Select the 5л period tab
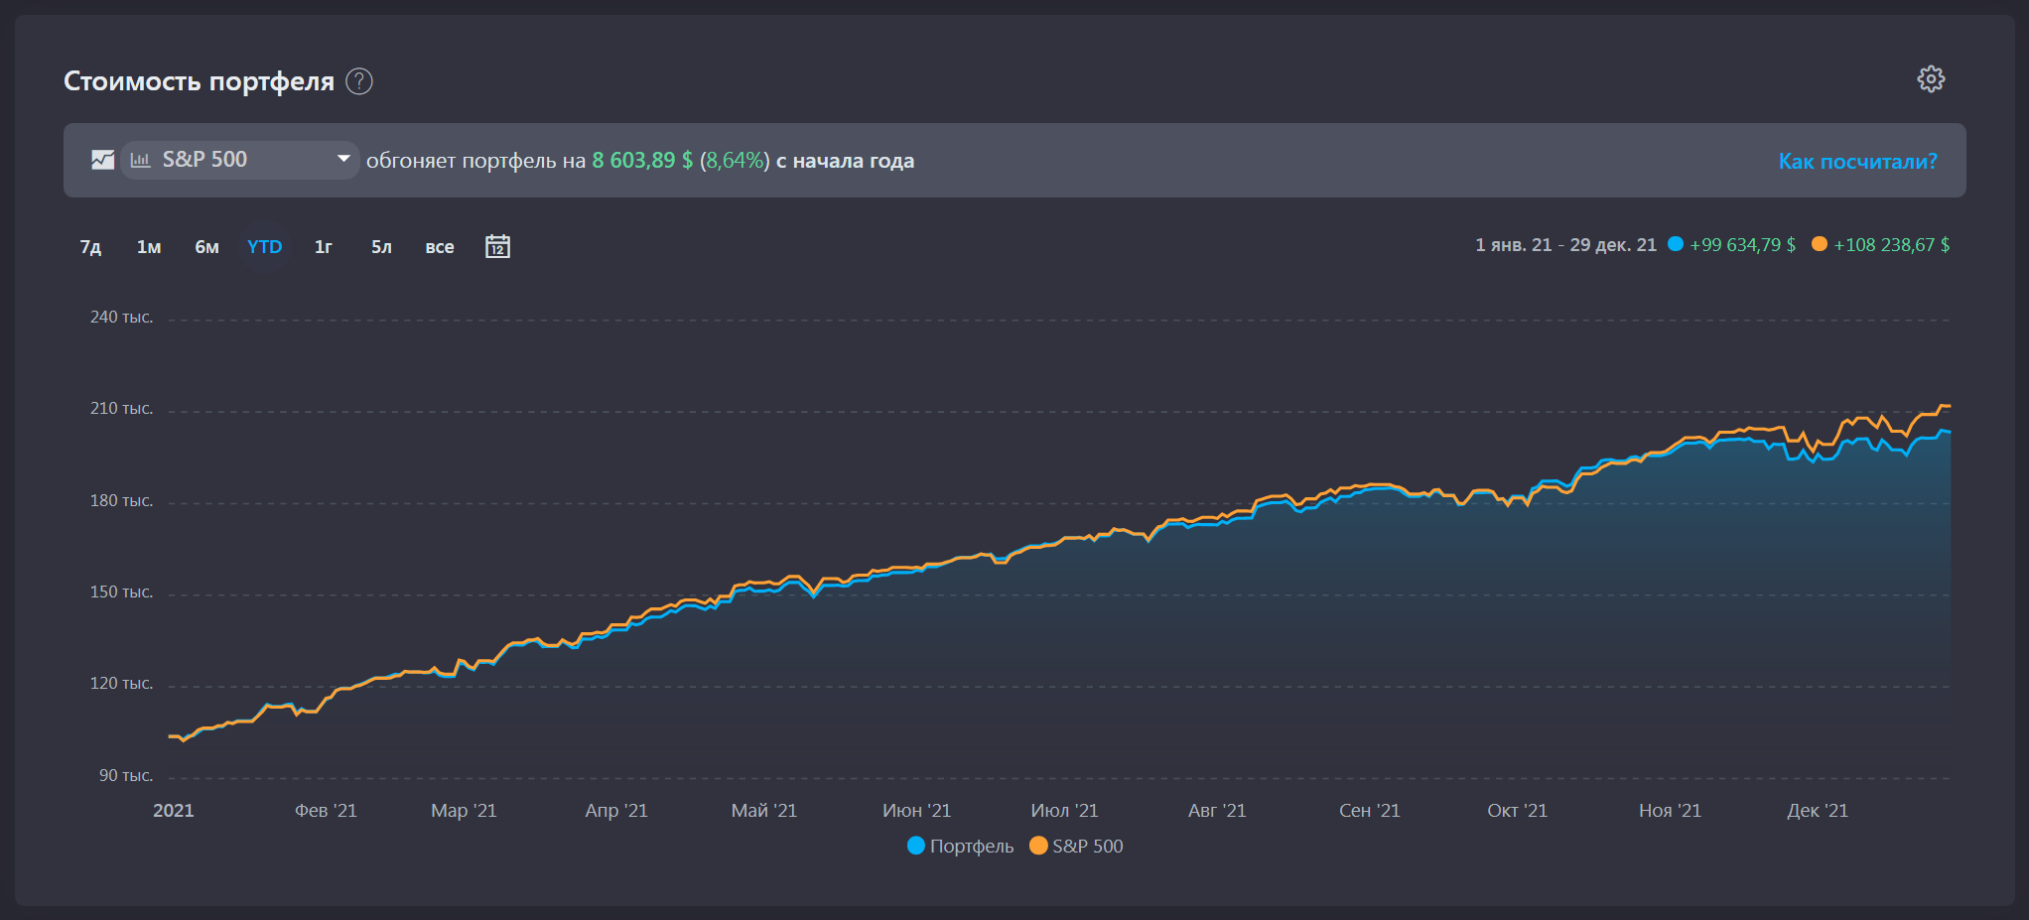 pyautogui.click(x=381, y=247)
